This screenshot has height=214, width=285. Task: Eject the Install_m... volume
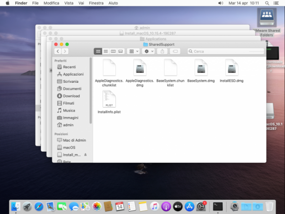[85, 155]
